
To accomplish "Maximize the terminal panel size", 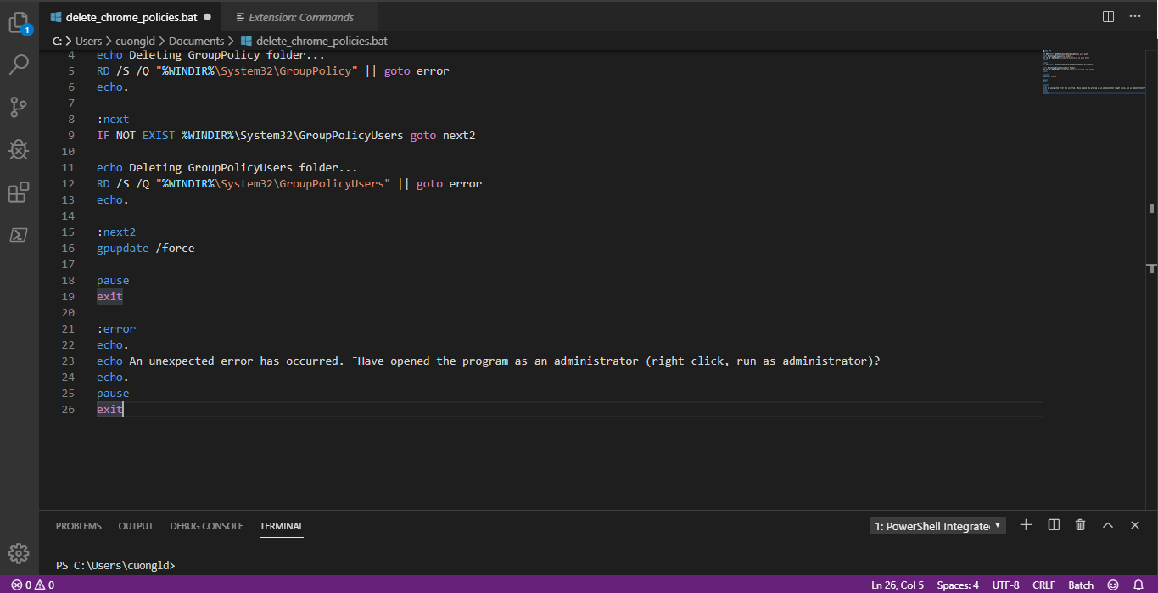I will pyautogui.click(x=1107, y=525).
